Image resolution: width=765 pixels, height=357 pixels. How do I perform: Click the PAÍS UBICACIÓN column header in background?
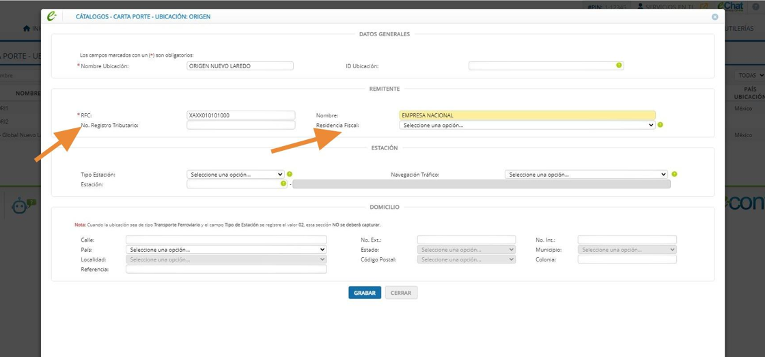749,93
